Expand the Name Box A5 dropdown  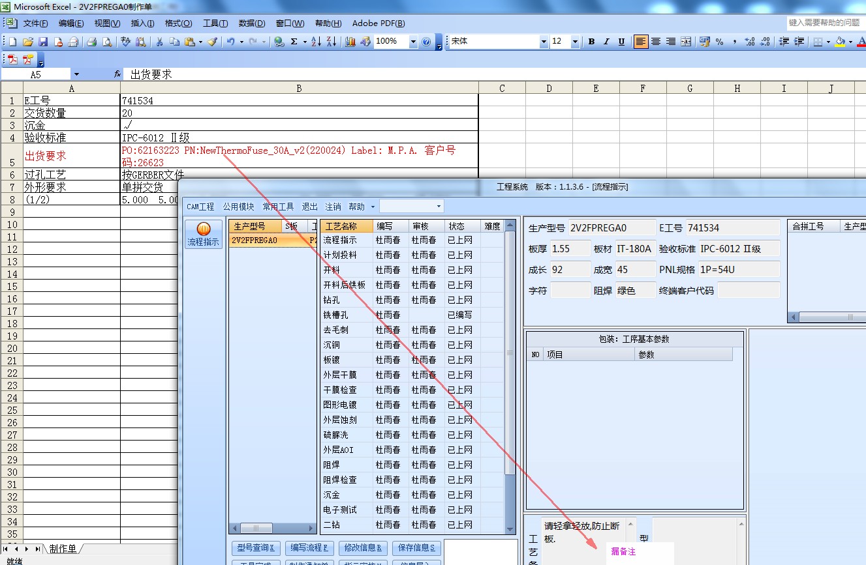point(76,74)
